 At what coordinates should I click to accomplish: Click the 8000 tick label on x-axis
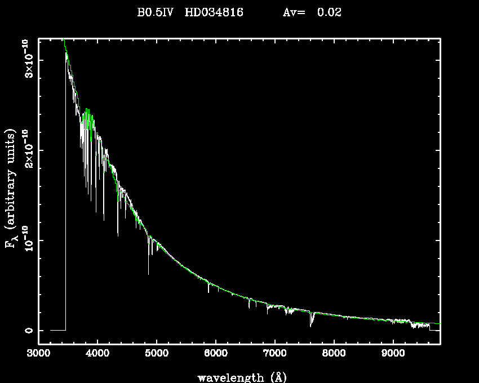[x=334, y=355]
